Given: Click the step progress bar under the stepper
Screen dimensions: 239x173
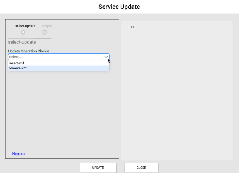Looking at the screenshot, I should (x=21, y=38).
